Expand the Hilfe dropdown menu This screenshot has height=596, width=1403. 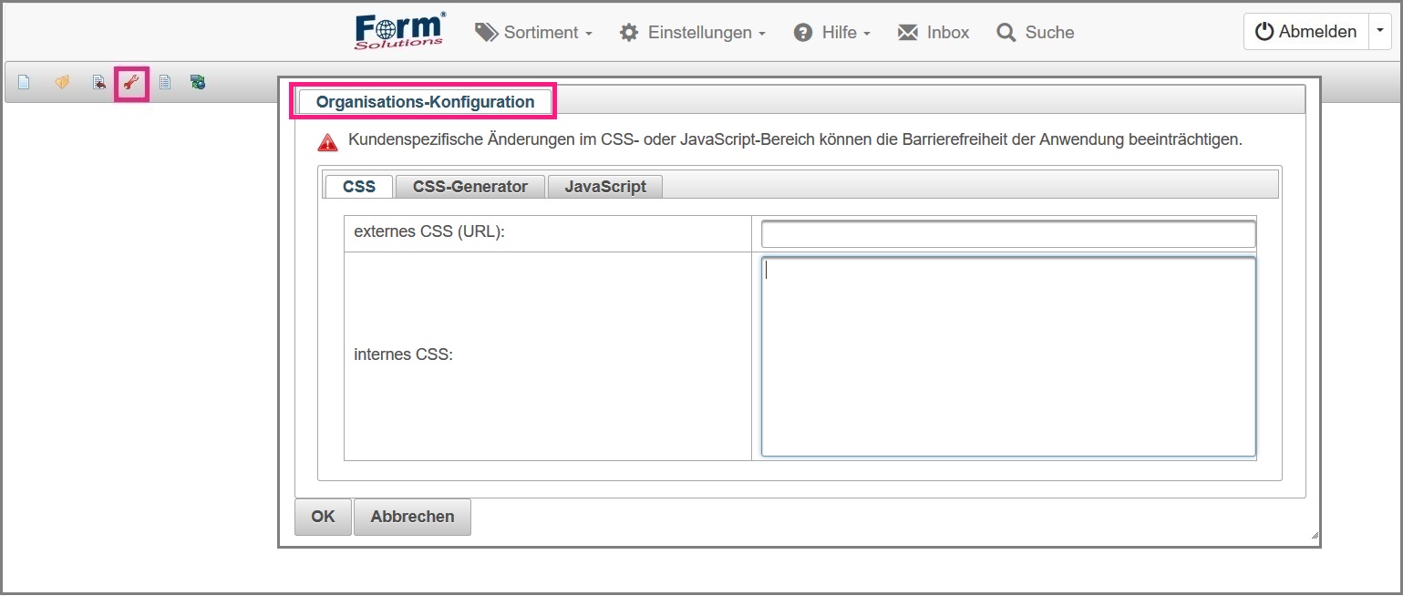pyautogui.click(x=832, y=33)
